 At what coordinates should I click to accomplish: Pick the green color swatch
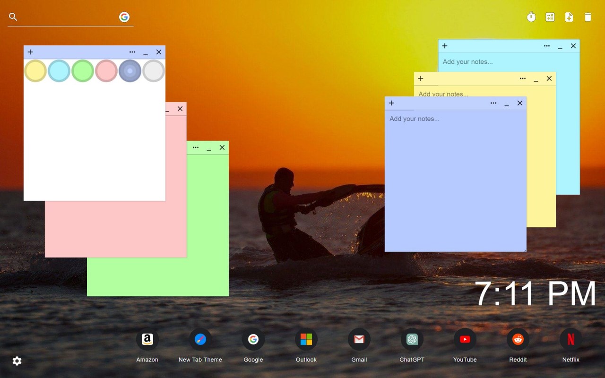[x=83, y=71]
